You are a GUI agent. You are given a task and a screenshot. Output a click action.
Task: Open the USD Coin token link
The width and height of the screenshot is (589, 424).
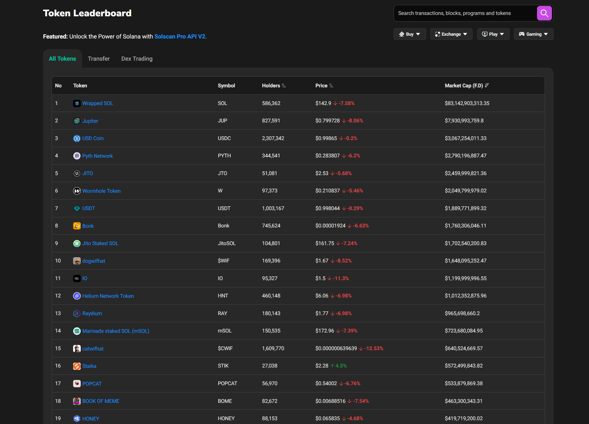click(x=93, y=138)
